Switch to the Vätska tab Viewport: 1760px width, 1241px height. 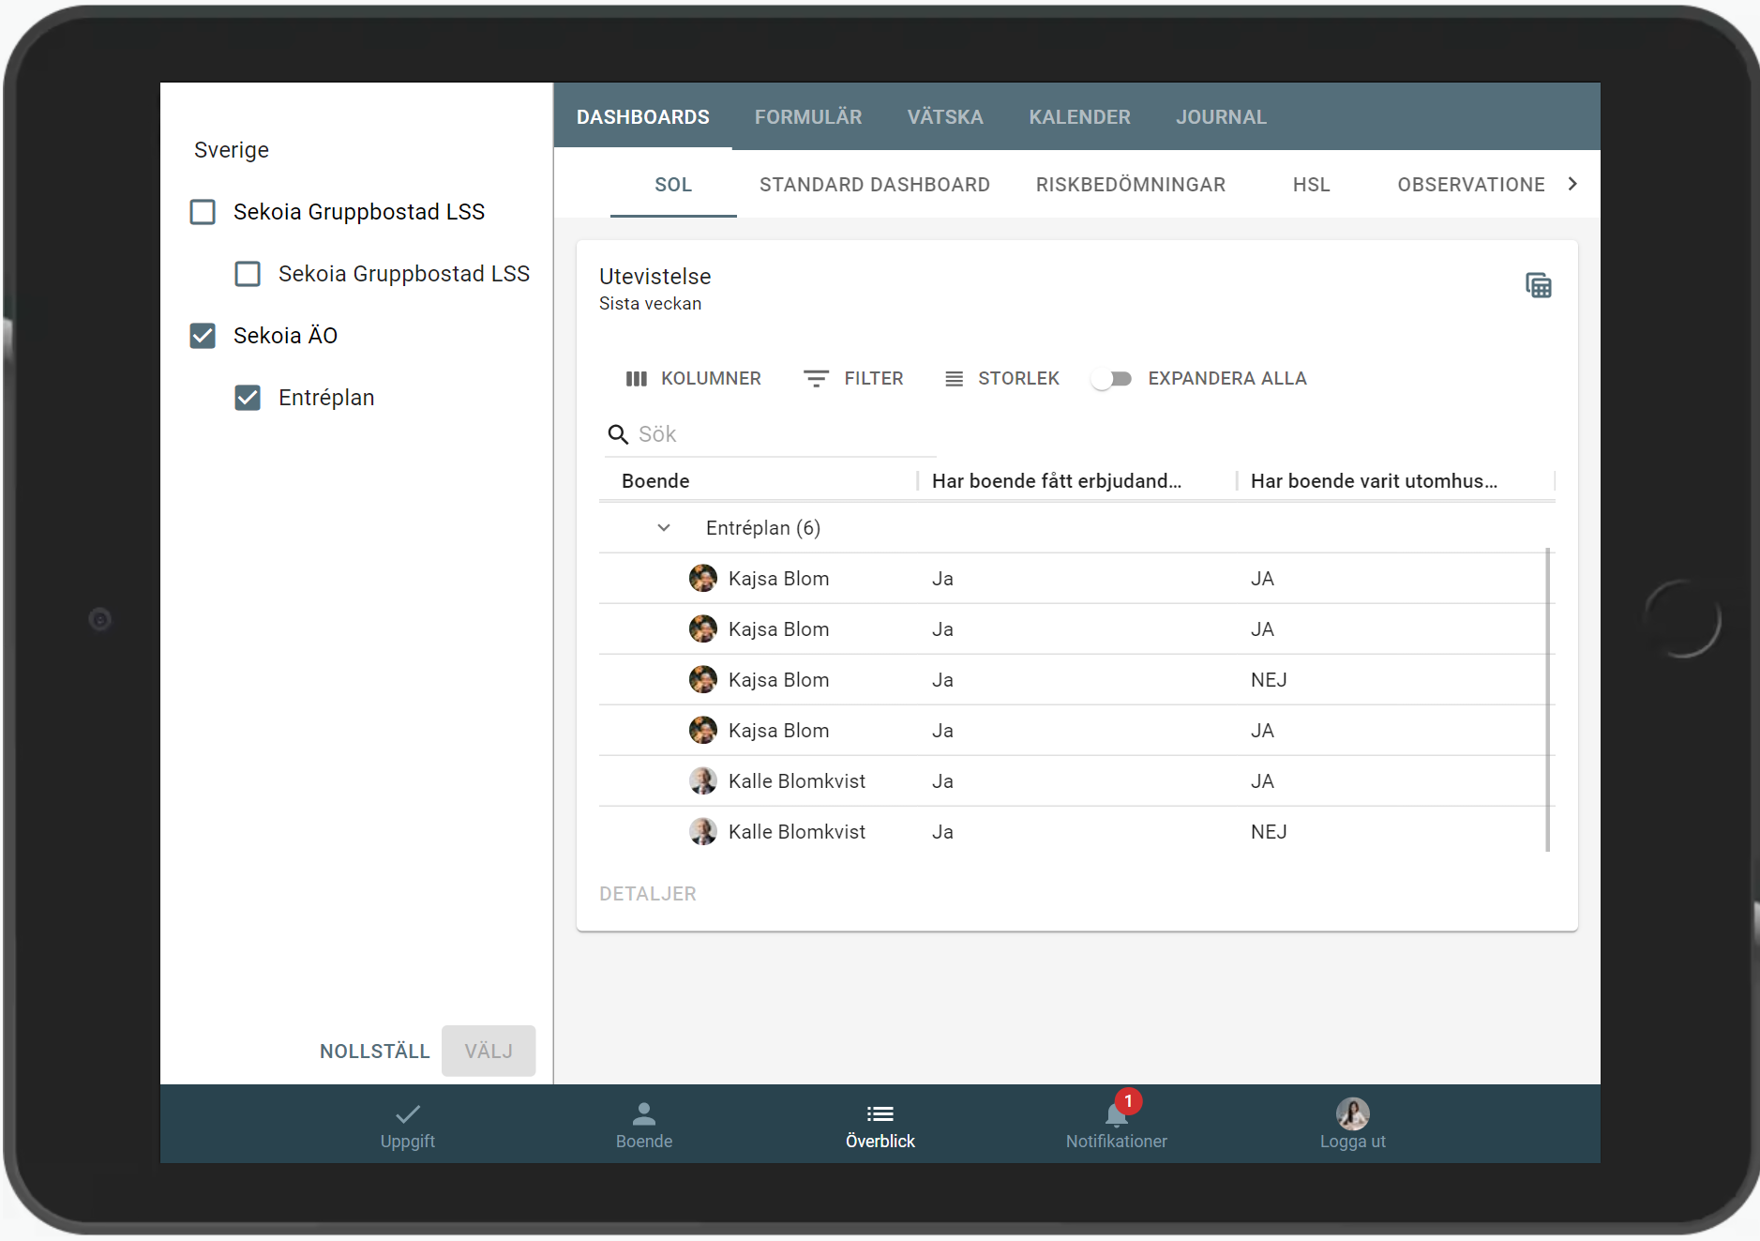click(945, 117)
